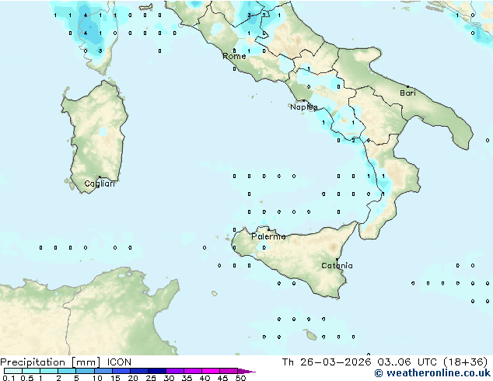The image size is (493, 381).
Task: Click the over-50 mm legend arrow tip
Action: pyautogui.click(x=247, y=371)
